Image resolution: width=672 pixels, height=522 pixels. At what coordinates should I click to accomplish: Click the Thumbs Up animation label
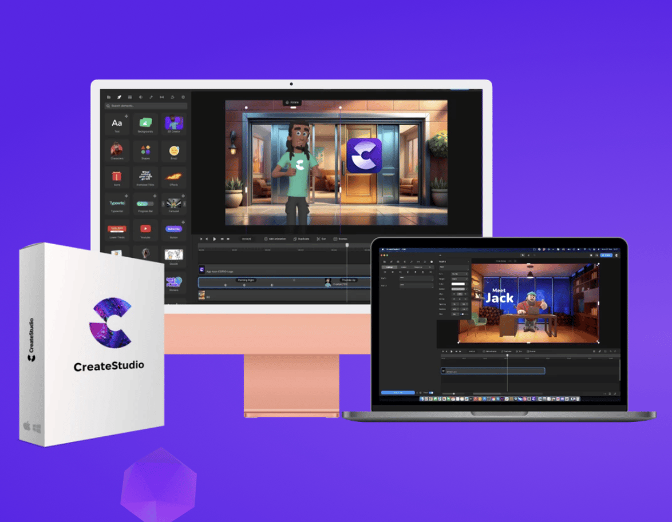(x=349, y=280)
